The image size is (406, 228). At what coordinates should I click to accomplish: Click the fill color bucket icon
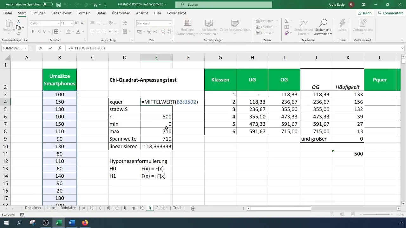(x=68, y=32)
